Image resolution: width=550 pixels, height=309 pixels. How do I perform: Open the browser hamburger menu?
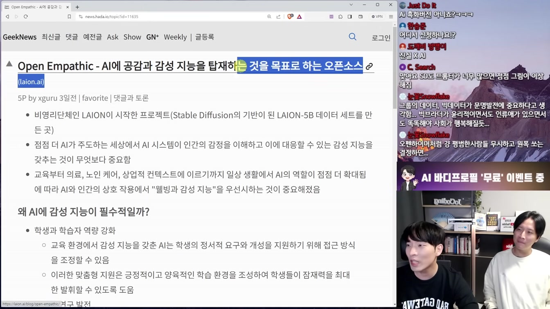click(x=391, y=17)
